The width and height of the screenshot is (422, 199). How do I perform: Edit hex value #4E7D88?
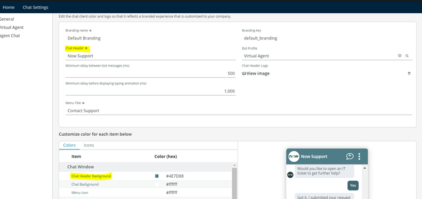175,176
